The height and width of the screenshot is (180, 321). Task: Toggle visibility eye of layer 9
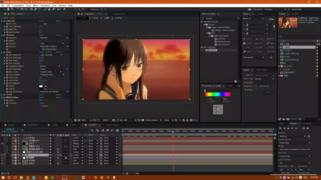point(2,161)
